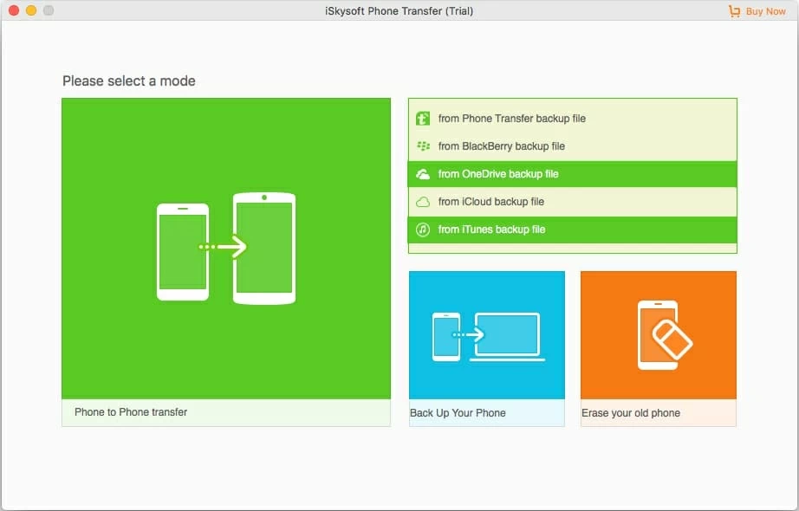Click the OneDrive cloud icon

coord(423,174)
